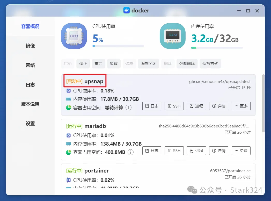Click upsnap 内存使用率 memory icon
This screenshot has height=201, width=271.
[69, 99]
